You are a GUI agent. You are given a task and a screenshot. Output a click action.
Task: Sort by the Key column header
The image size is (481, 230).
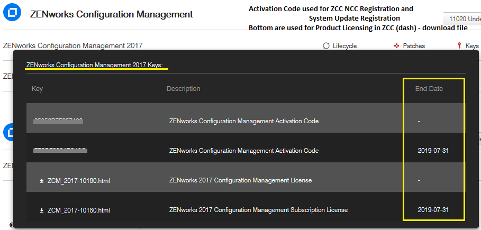[x=37, y=89]
